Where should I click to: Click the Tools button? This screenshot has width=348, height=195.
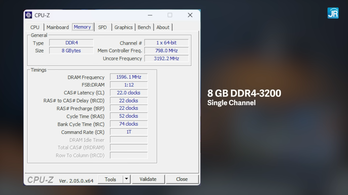click(110, 179)
